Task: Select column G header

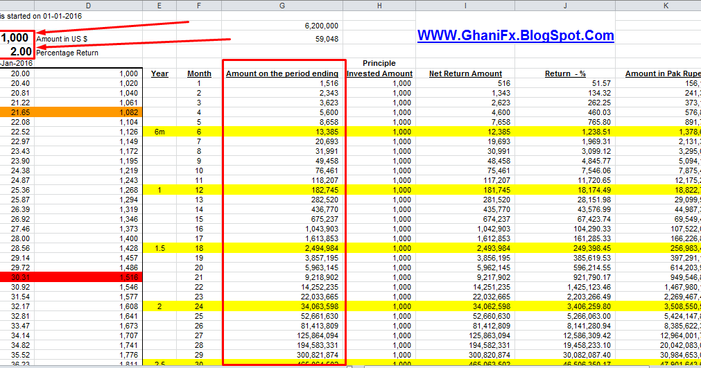Action: pyautogui.click(x=282, y=6)
